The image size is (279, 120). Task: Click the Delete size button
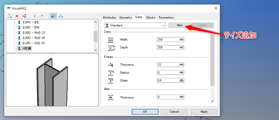click(202, 25)
